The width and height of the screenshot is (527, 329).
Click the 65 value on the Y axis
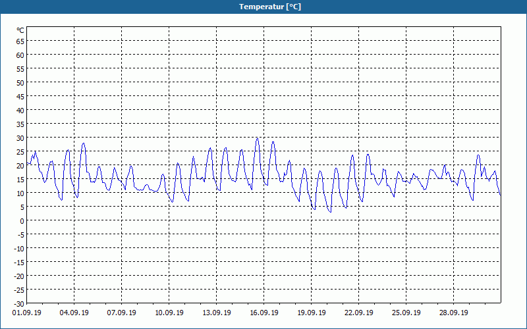point(20,41)
